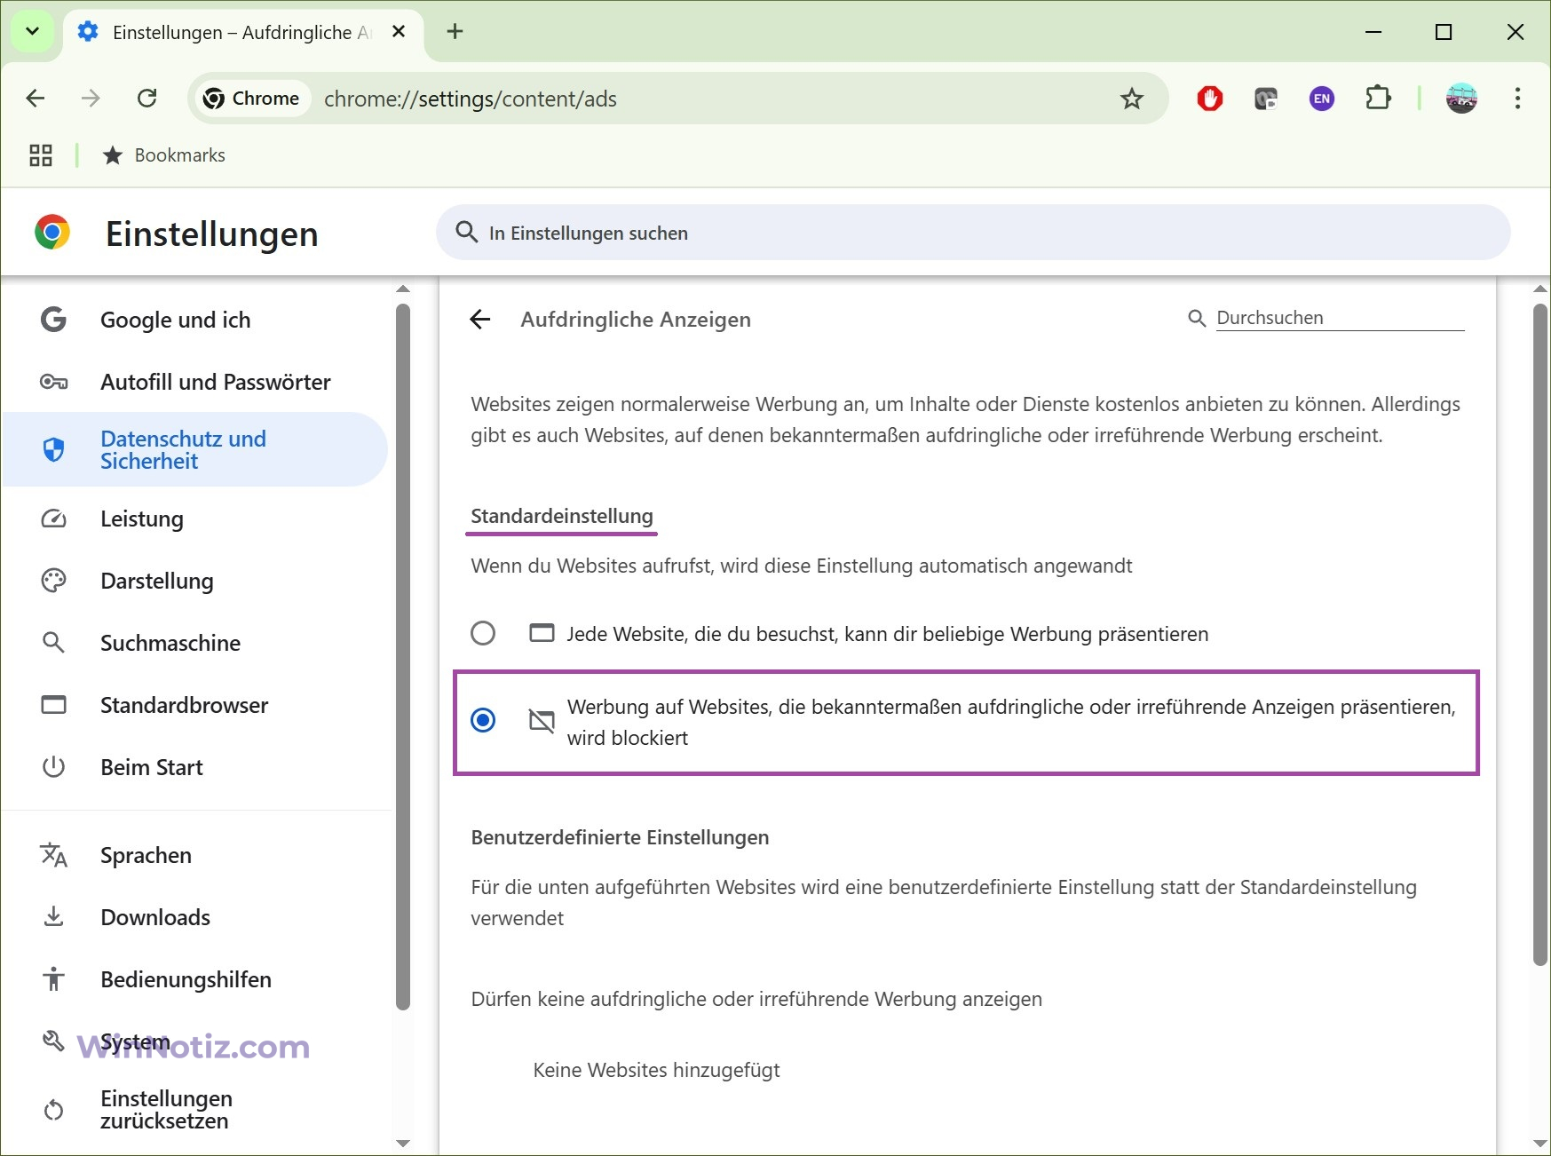
Task: Click the power Beim Start icon
Action: (x=53, y=767)
